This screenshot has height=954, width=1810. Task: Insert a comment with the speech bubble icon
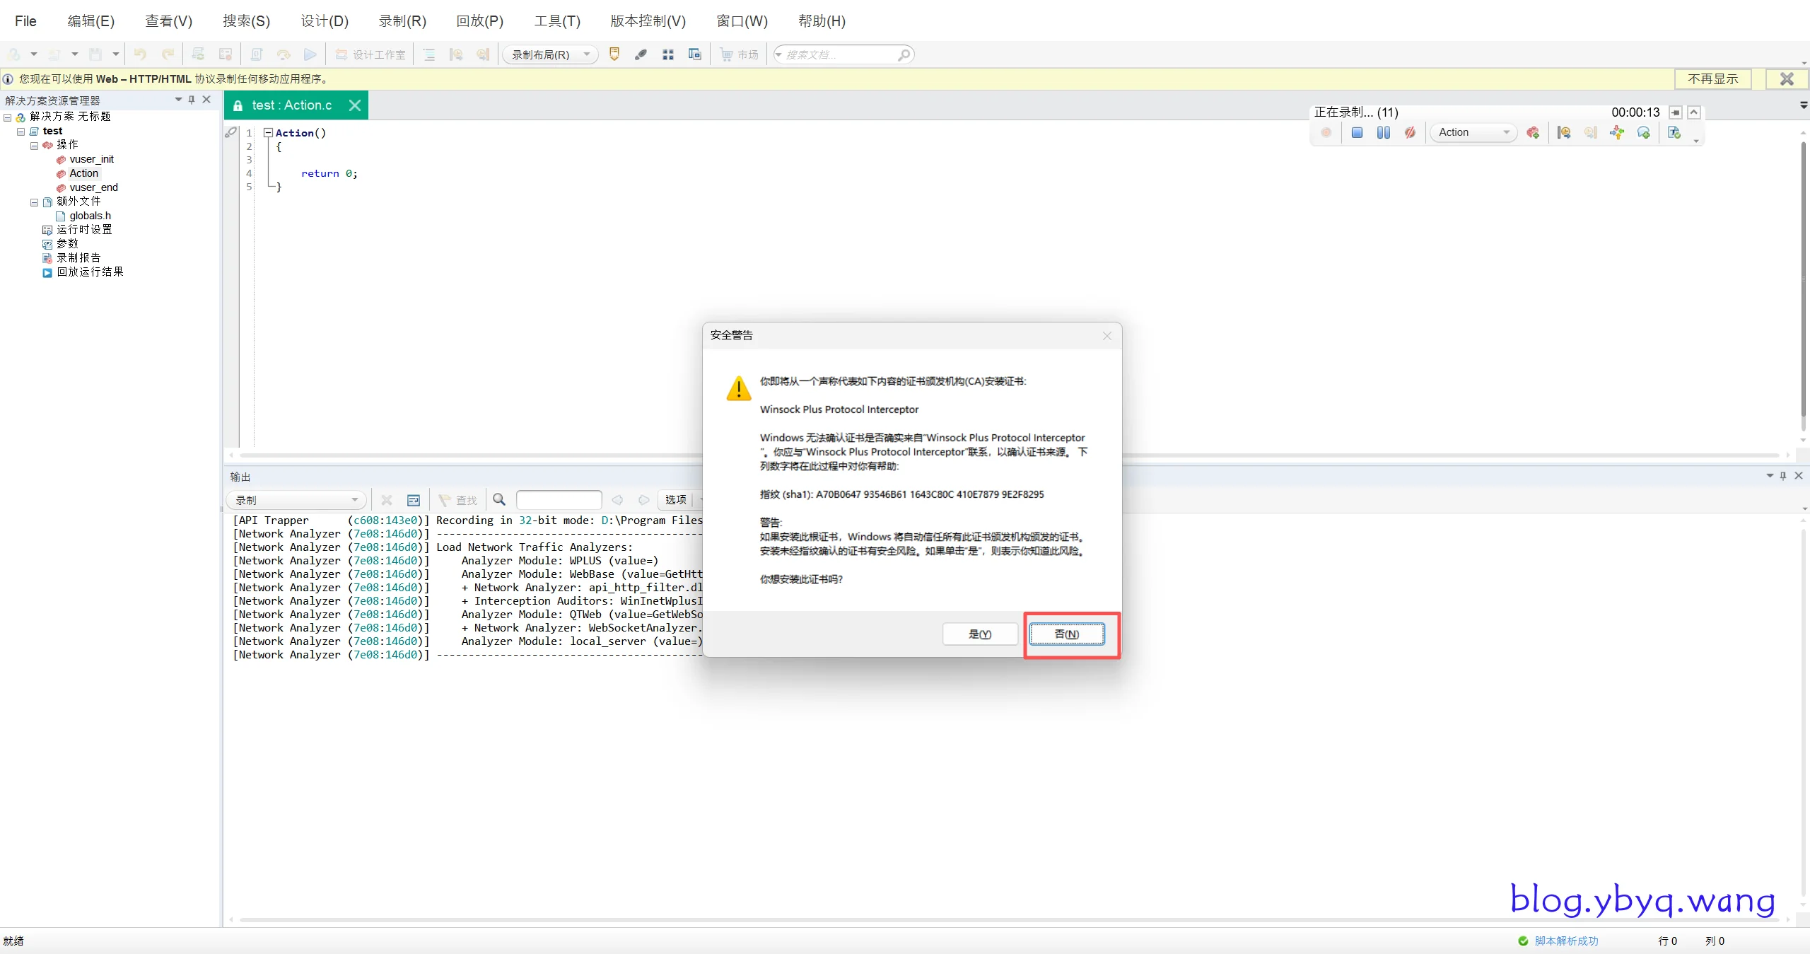(1644, 133)
